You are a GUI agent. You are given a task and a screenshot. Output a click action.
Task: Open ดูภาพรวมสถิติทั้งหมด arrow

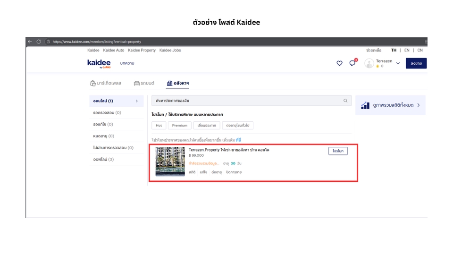tap(418, 105)
